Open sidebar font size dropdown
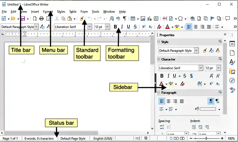Screen dimensions: 238x142 218,68
